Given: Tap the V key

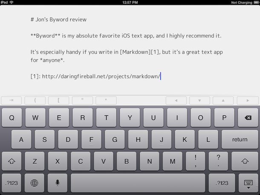Looking at the screenshot, I should tap(104, 161).
